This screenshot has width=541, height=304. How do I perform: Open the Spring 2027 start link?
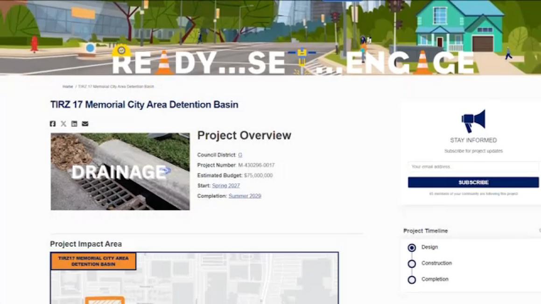coord(225,186)
